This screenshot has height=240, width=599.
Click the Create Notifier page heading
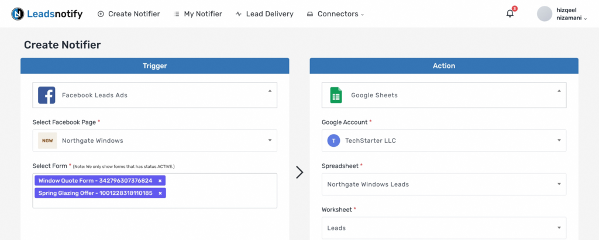pos(62,45)
